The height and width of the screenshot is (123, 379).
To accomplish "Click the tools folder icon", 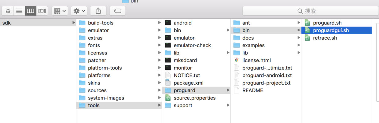I will point(82,105).
